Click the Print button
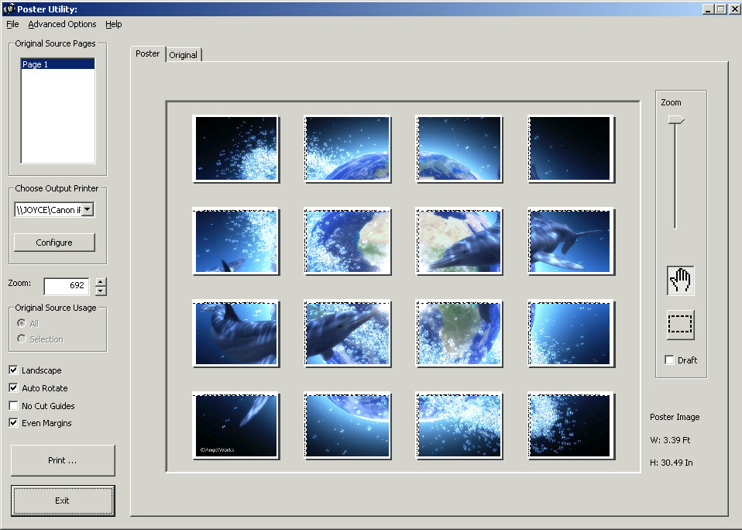The height and width of the screenshot is (530, 742). tap(63, 460)
